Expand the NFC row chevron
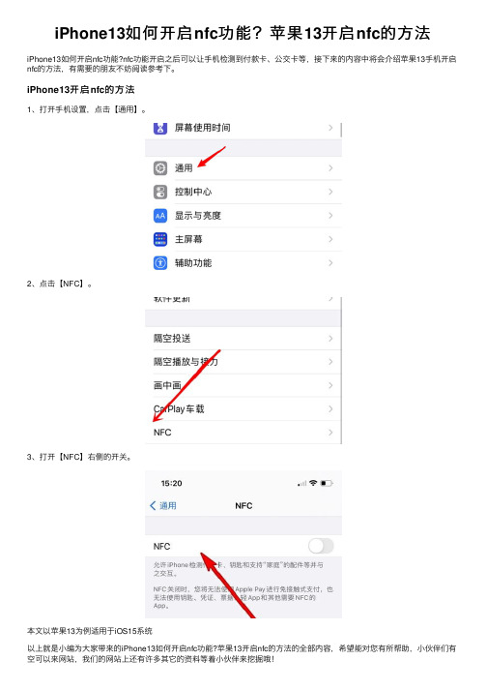 (330, 433)
